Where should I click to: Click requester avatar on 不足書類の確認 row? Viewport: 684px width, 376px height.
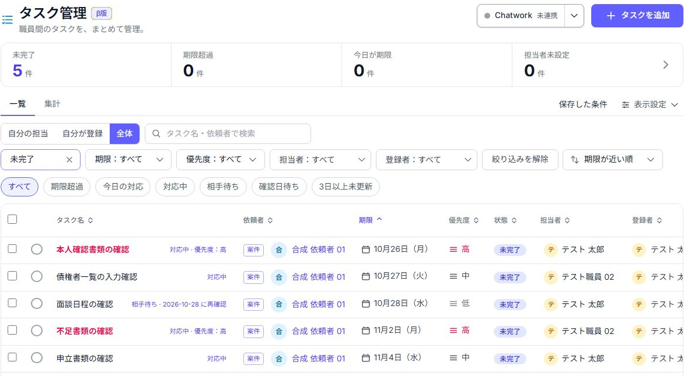(279, 332)
